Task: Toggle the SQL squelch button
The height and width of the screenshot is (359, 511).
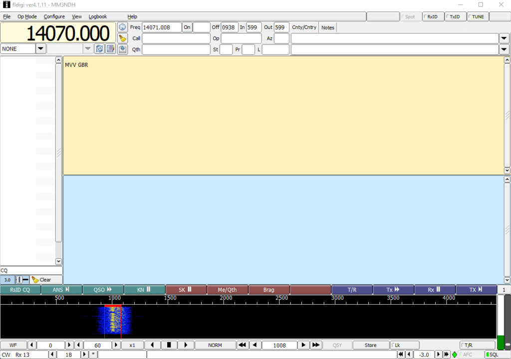Action: (498, 355)
